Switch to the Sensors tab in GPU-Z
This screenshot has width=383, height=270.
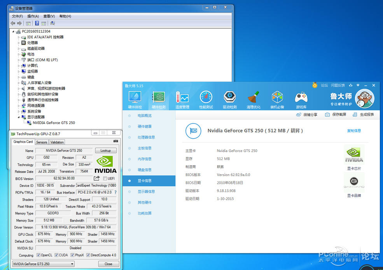click(42, 142)
